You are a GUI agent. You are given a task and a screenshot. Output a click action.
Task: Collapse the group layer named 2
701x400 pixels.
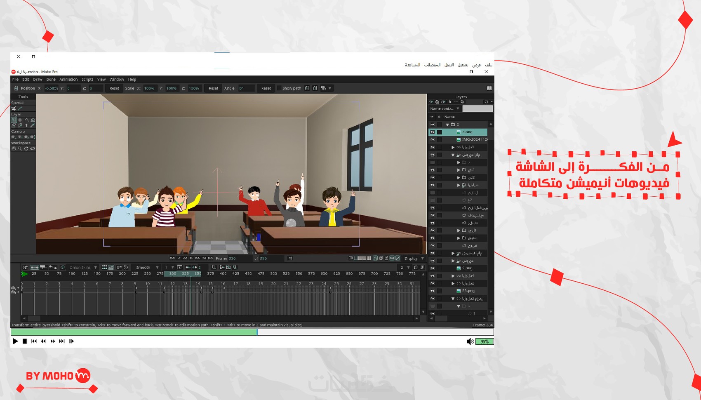point(447,125)
